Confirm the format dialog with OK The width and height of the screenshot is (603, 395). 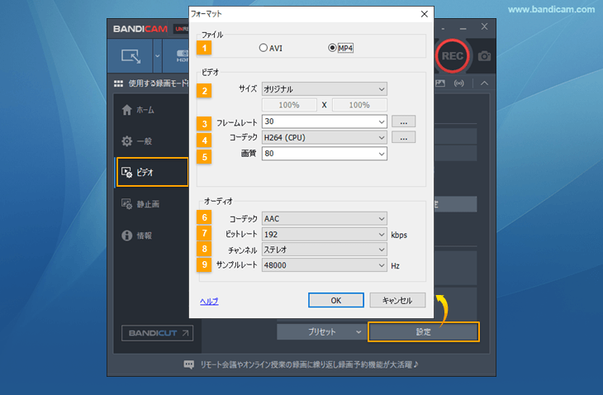[x=335, y=300]
